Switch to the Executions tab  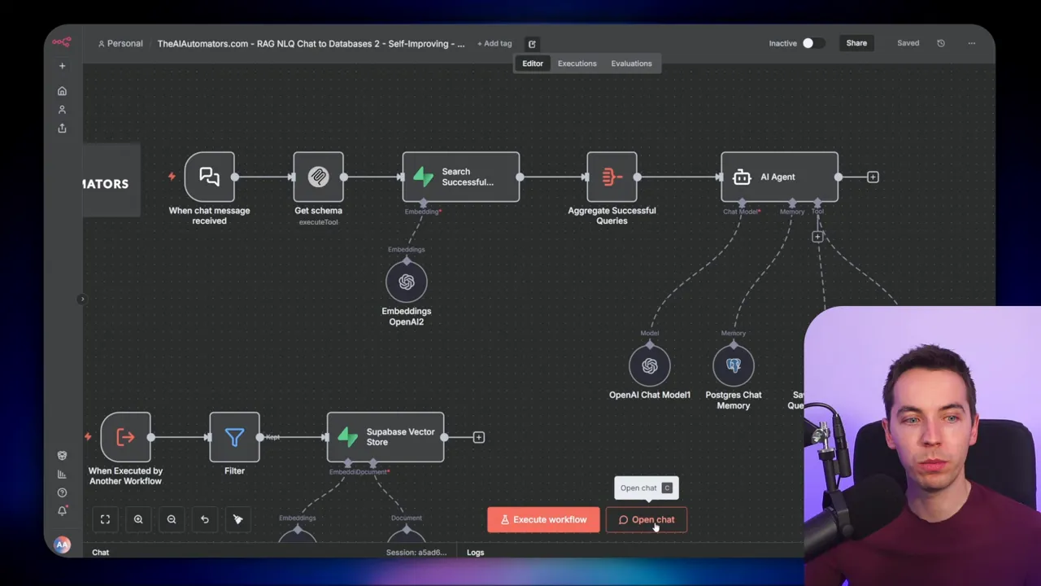(577, 63)
